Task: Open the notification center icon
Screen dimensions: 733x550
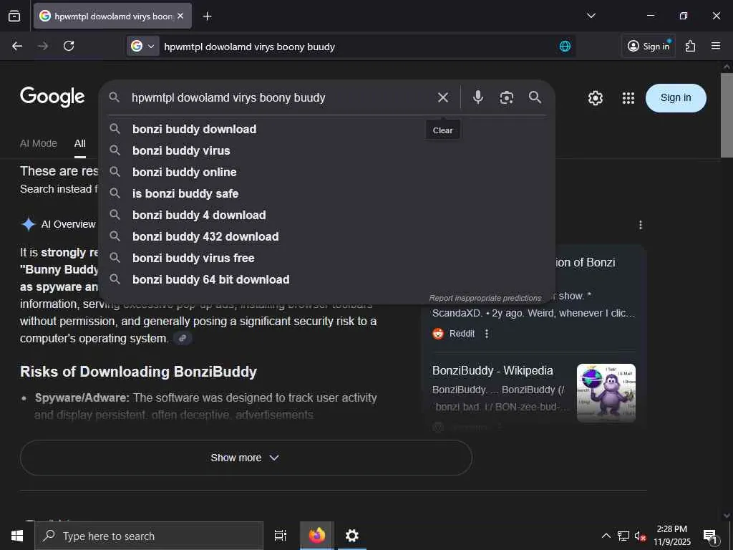Action: (x=711, y=536)
